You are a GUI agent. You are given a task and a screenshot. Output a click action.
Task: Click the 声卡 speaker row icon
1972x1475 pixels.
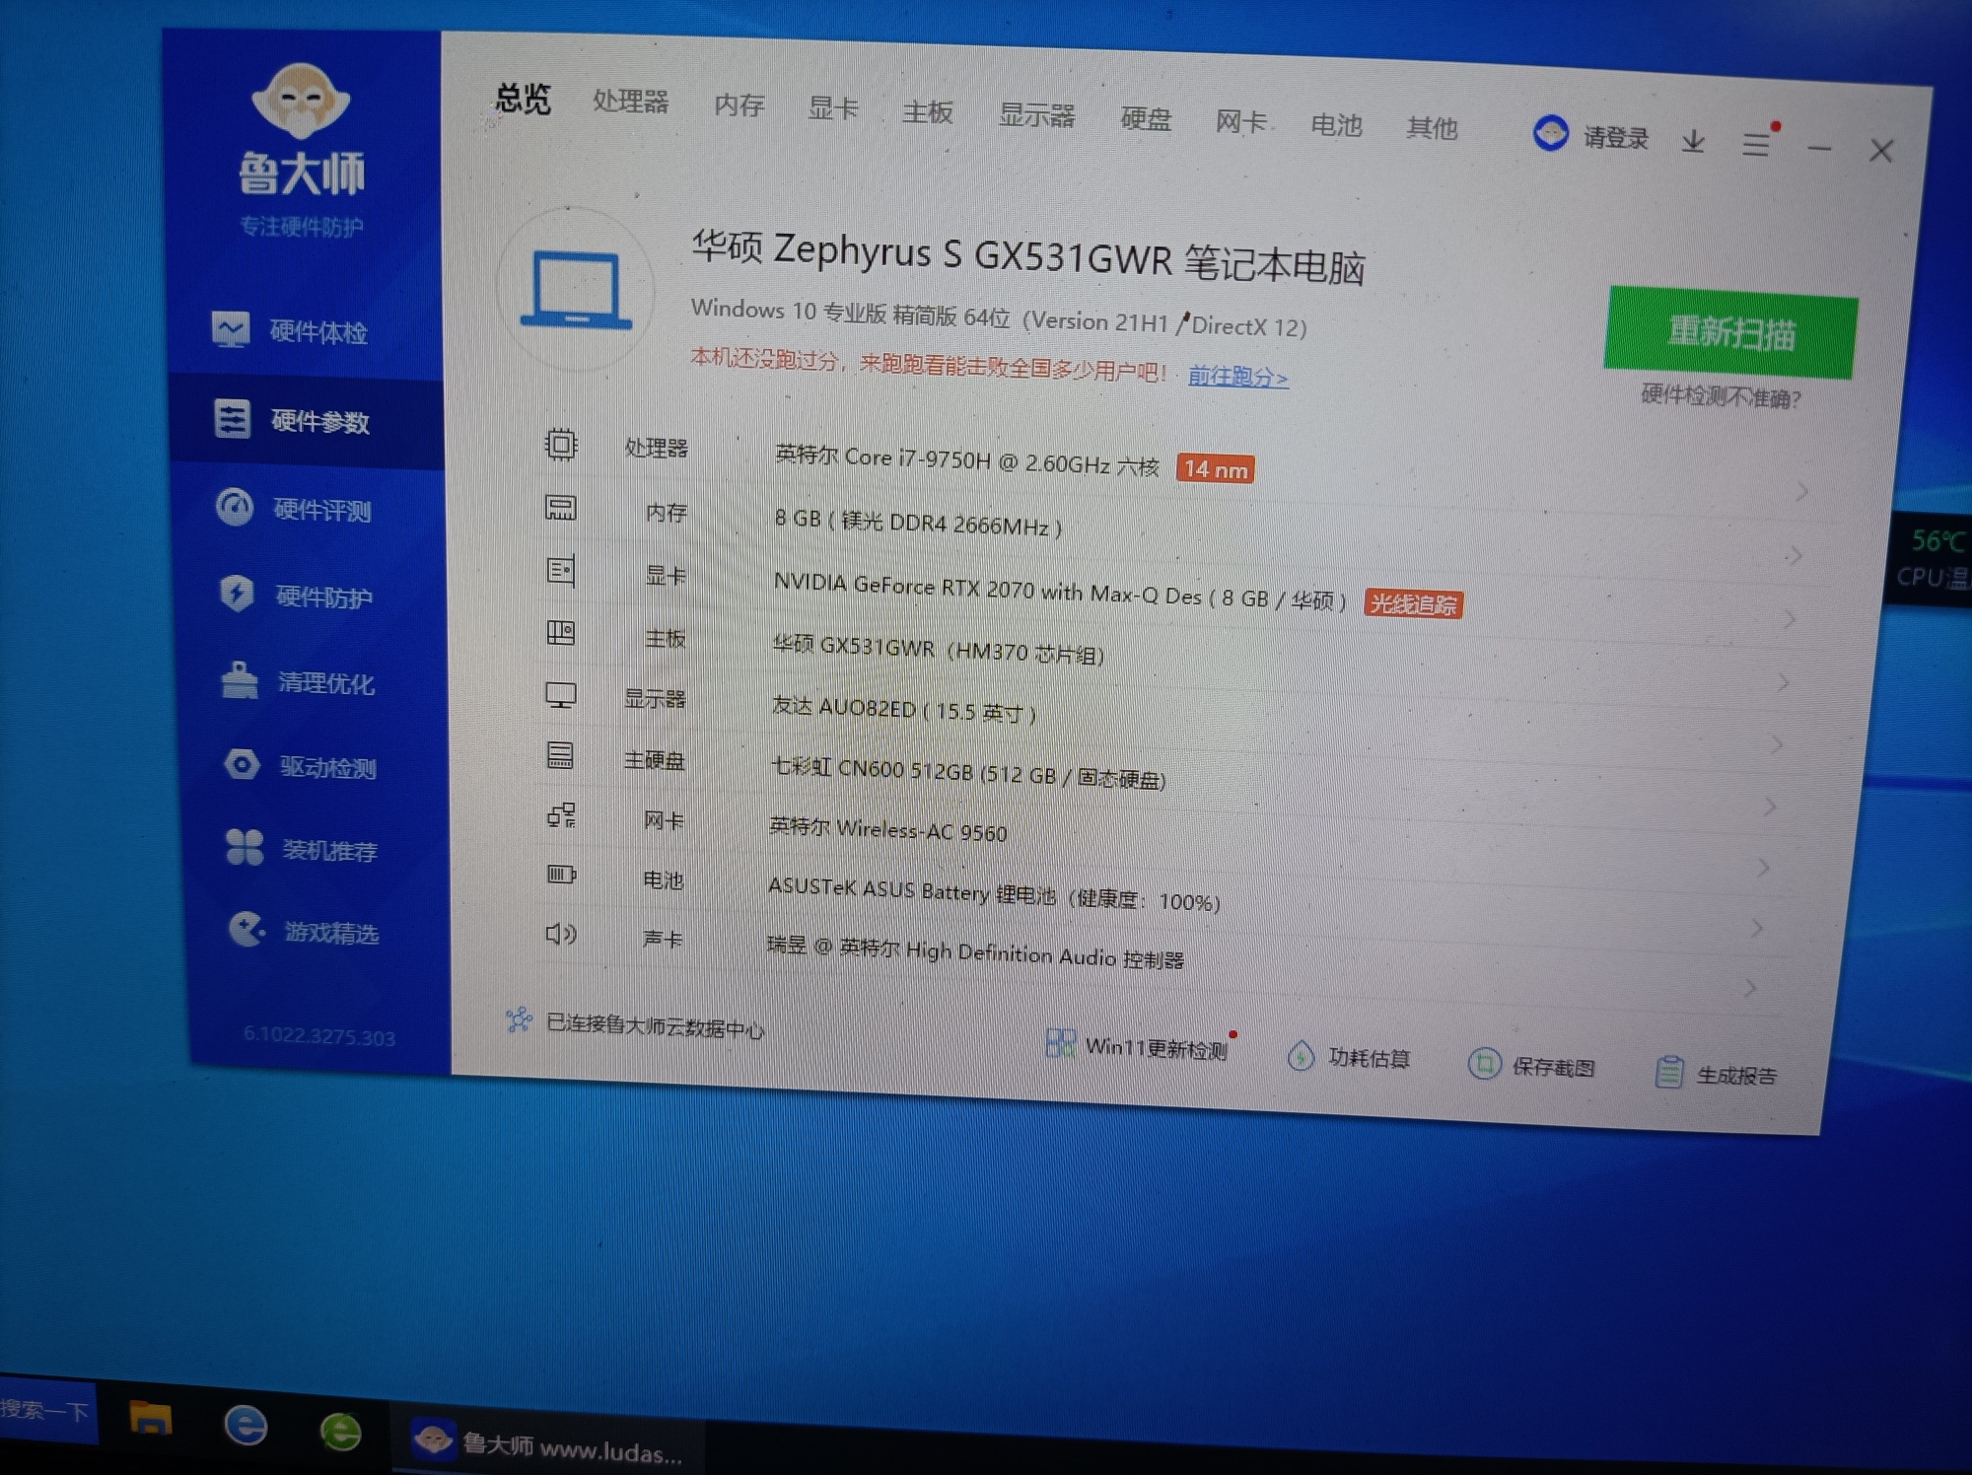(561, 934)
